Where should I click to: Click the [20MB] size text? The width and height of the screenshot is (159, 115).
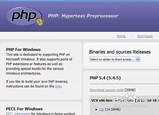point(130,90)
